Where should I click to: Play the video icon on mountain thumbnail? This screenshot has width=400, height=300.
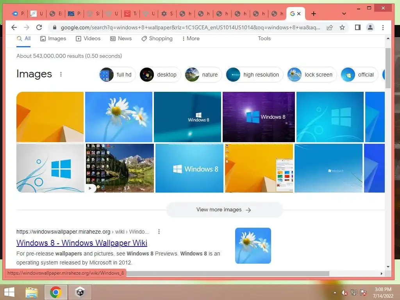(90, 188)
